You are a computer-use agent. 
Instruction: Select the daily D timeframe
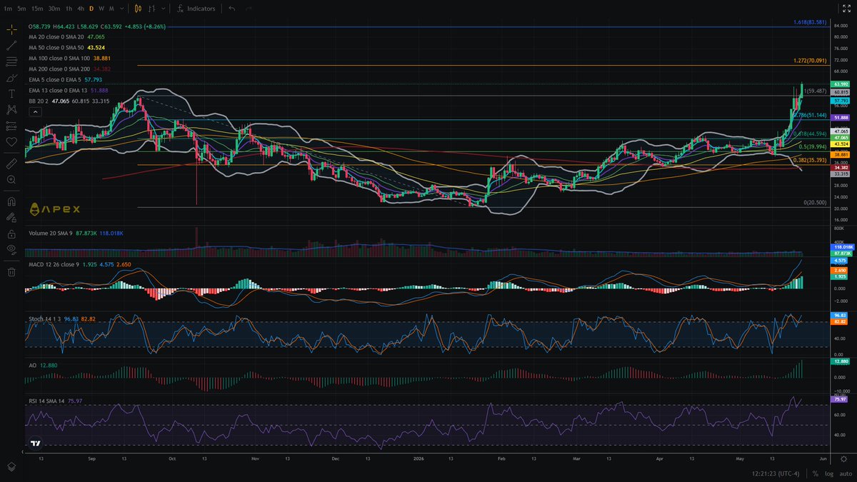click(91, 9)
